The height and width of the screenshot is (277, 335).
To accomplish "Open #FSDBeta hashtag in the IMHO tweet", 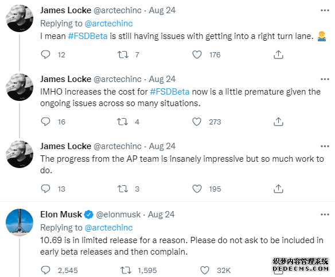I will (x=170, y=92).
